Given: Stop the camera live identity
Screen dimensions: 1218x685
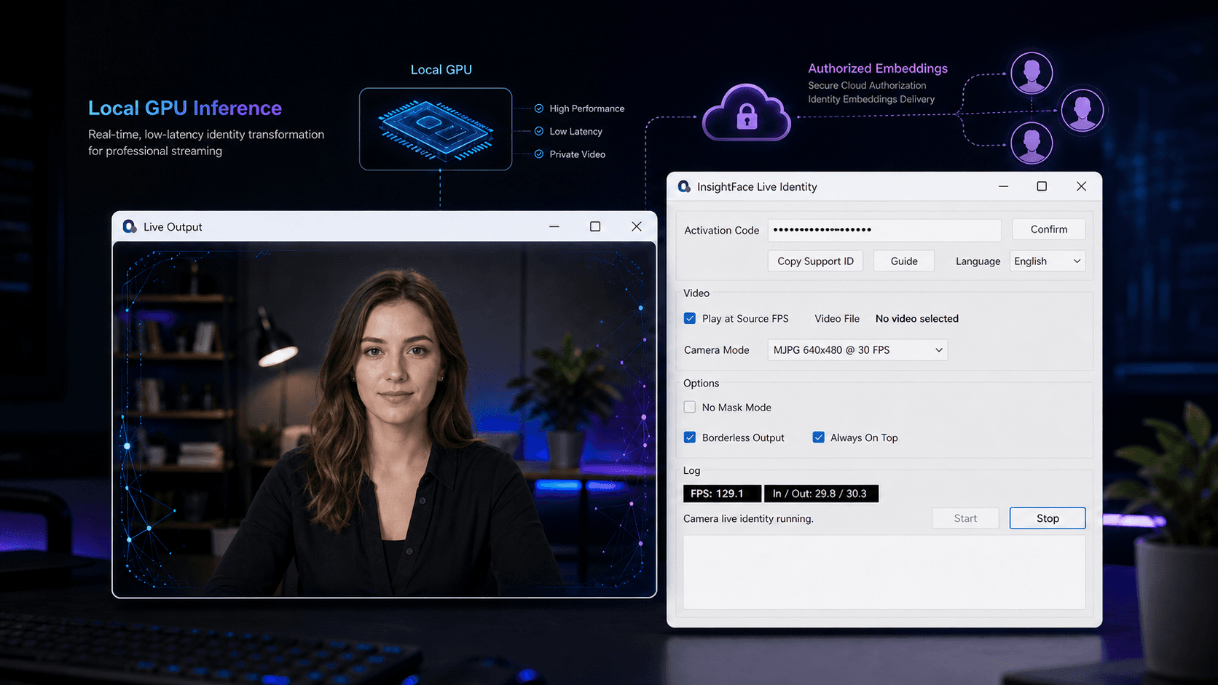Looking at the screenshot, I should pyautogui.click(x=1048, y=518).
